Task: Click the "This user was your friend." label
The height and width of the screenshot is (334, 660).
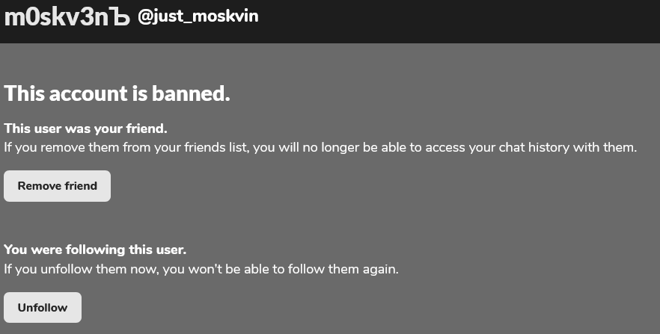Action: tap(85, 129)
